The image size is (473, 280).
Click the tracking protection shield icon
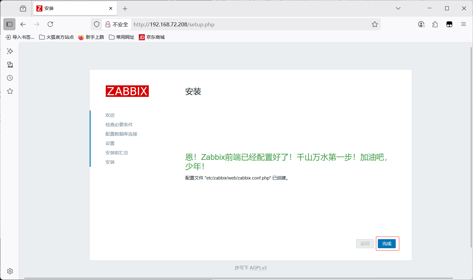[96, 24]
